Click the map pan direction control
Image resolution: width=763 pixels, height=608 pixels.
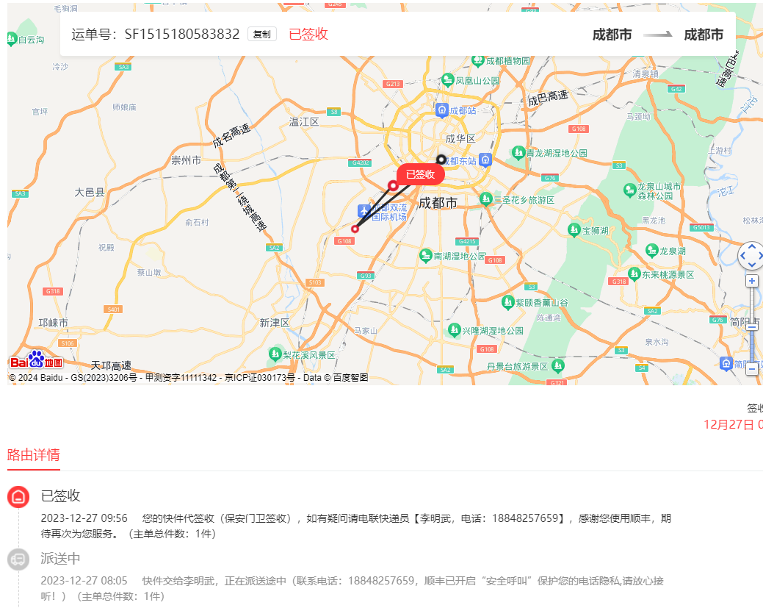pos(751,256)
